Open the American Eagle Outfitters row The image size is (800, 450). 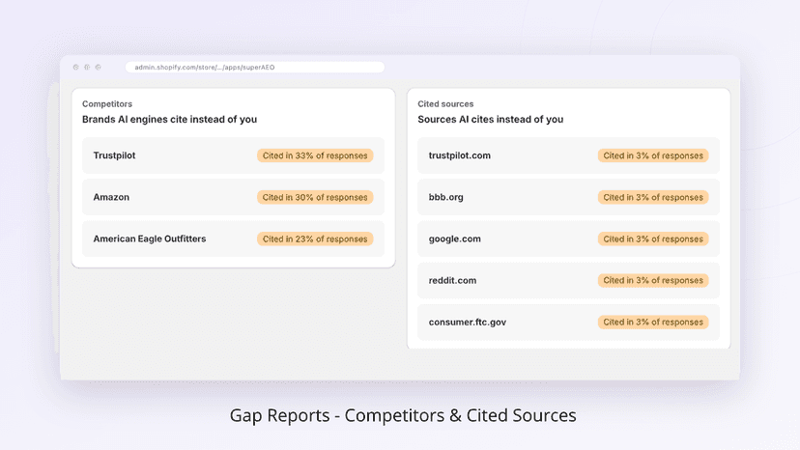[x=233, y=239]
